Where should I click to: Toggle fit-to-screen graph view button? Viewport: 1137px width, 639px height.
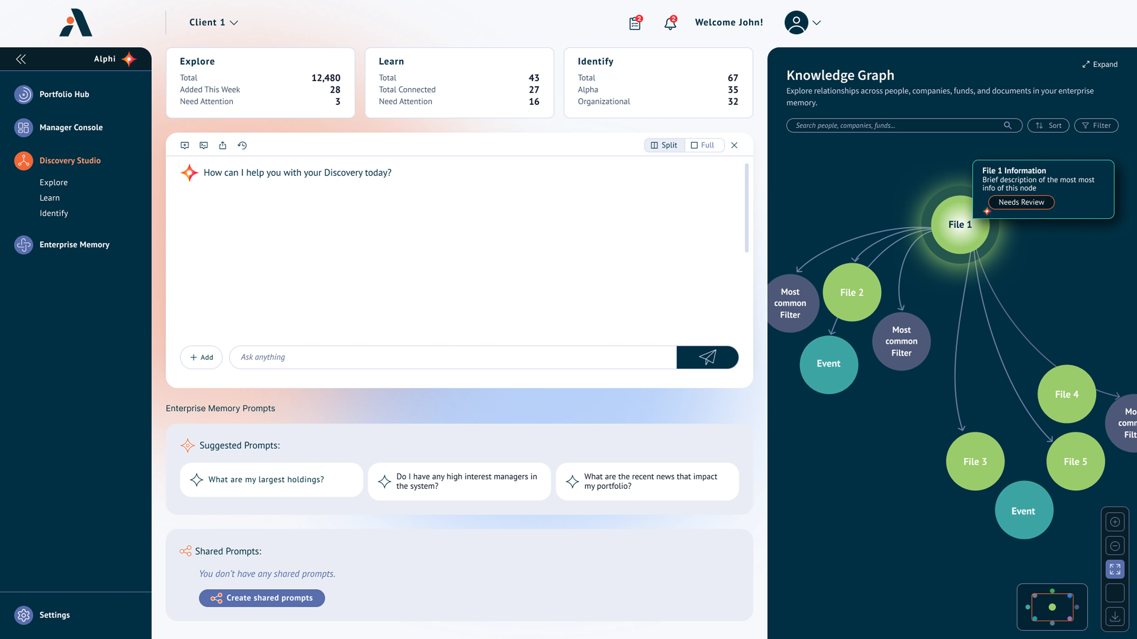[1115, 569]
